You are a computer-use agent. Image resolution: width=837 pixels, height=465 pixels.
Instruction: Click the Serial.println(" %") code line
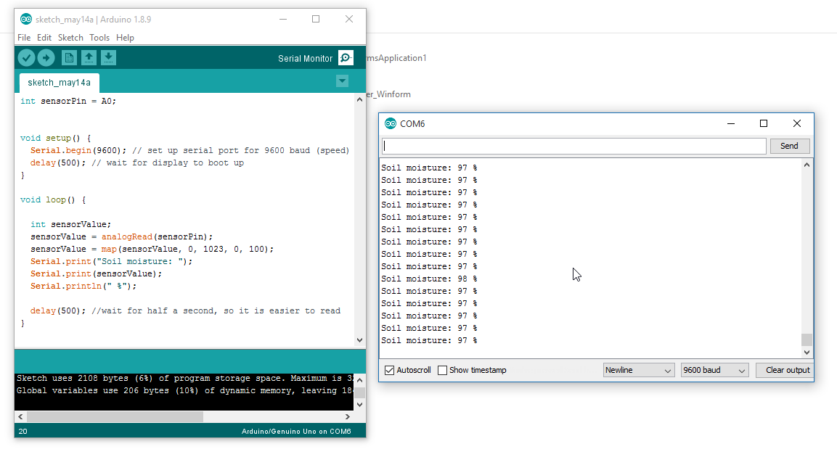pos(83,287)
